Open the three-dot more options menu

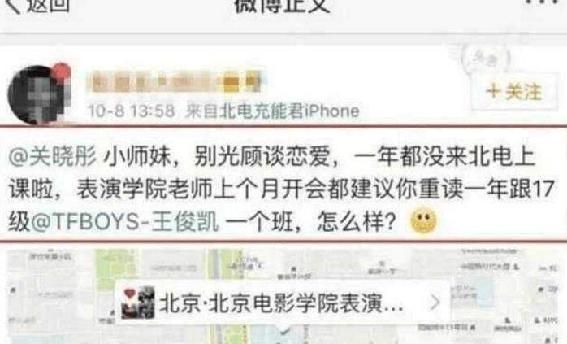[x=546, y=2]
